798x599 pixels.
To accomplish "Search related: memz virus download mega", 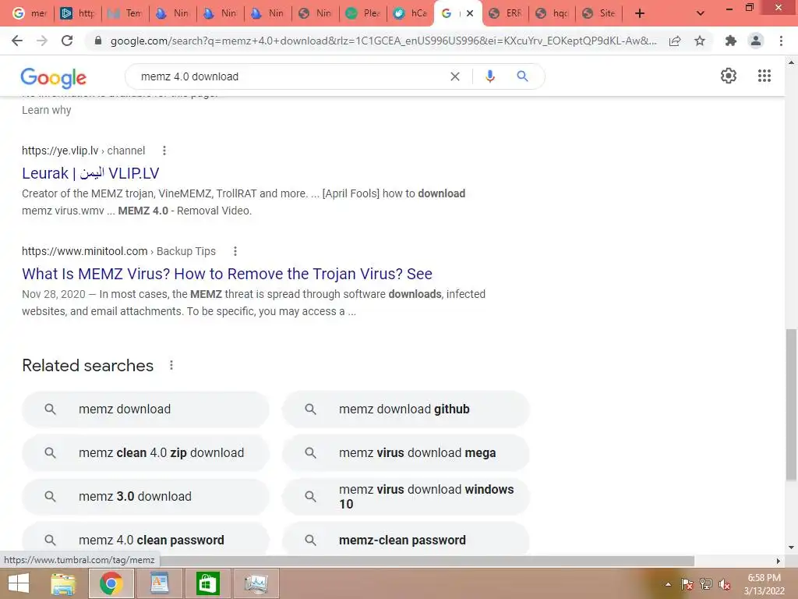I will (x=405, y=453).
